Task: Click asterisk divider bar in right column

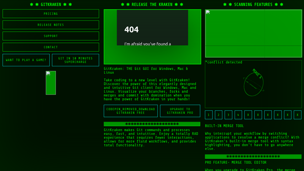Action: [x=253, y=156]
